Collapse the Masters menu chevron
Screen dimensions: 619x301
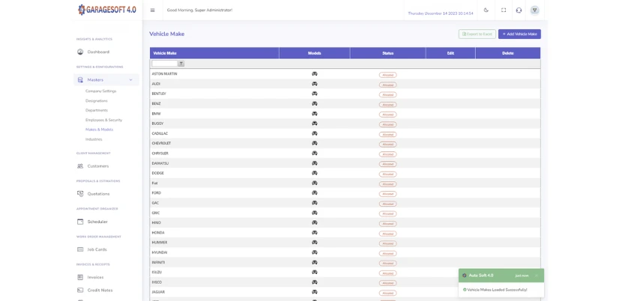coord(130,80)
